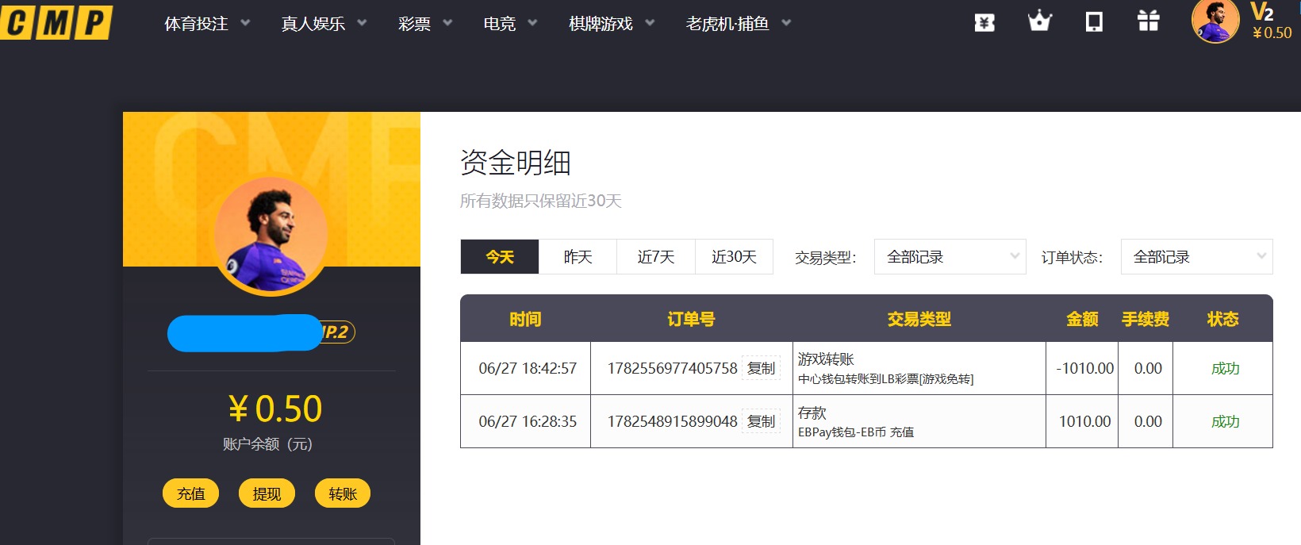Click the mobile device icon in header

[x=1094, y=21]
